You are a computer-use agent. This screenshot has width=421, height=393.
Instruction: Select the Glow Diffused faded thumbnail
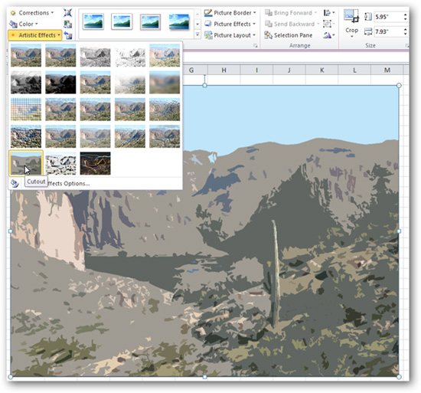click(x=130, y=83)
